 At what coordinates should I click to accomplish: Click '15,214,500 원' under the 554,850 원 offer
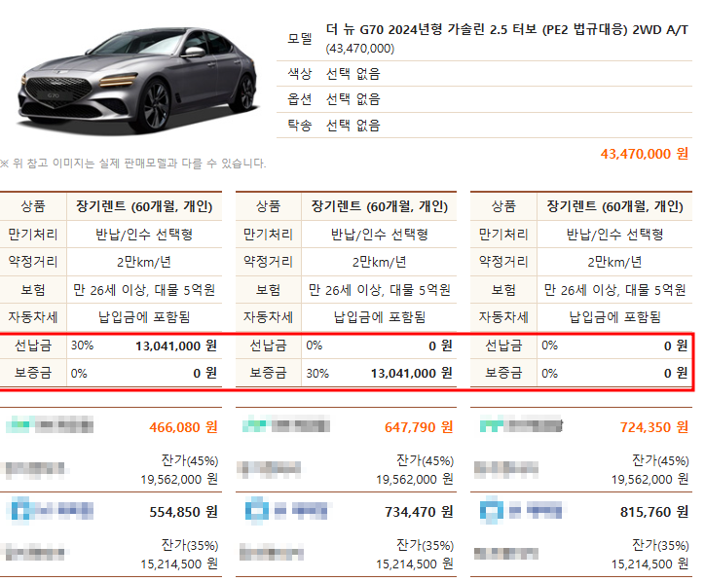(179, 564)
